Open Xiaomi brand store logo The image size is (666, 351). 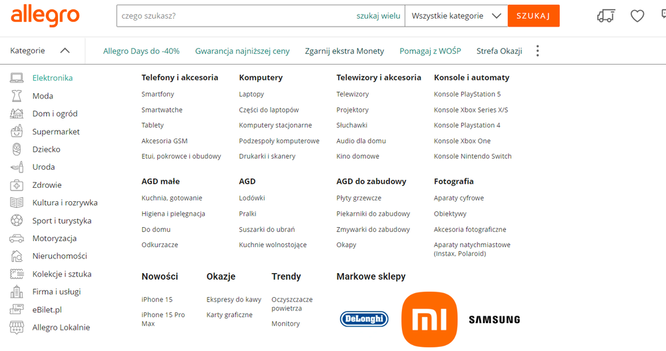(x=429, y=319)
